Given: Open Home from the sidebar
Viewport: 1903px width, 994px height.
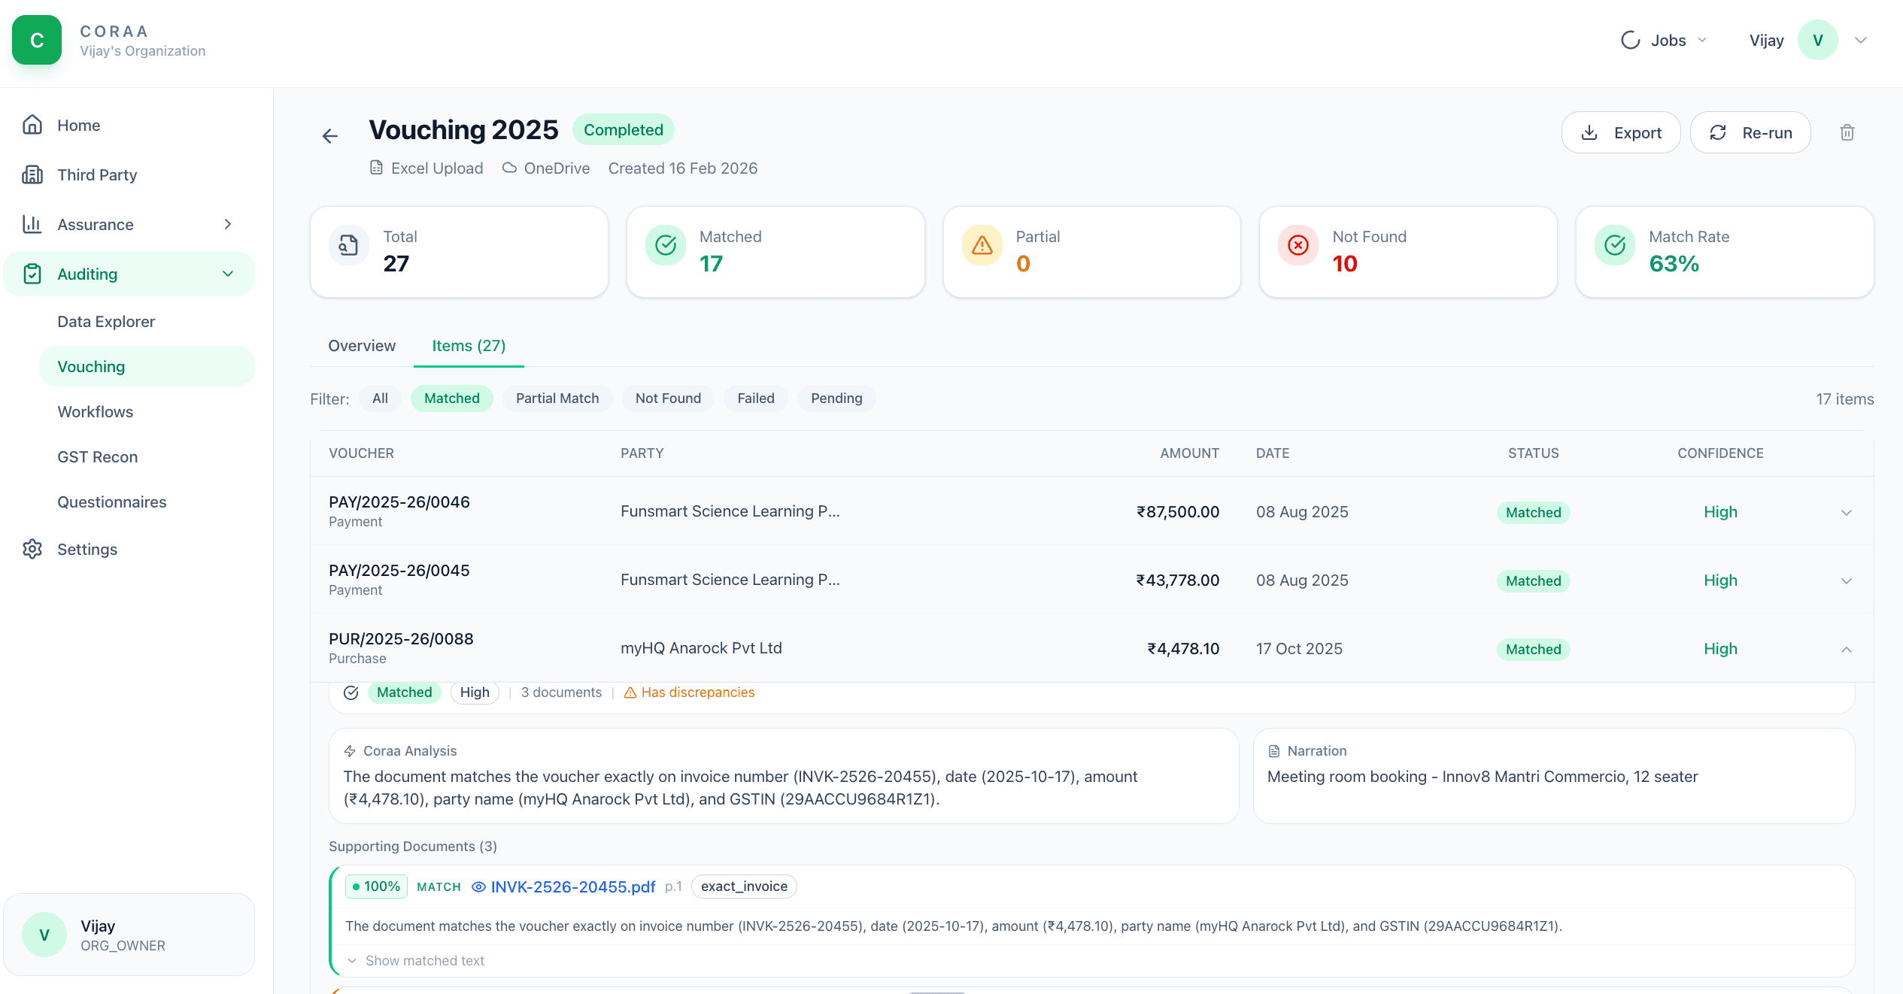Looking at the screenshot, I should [x=78, y=125].
